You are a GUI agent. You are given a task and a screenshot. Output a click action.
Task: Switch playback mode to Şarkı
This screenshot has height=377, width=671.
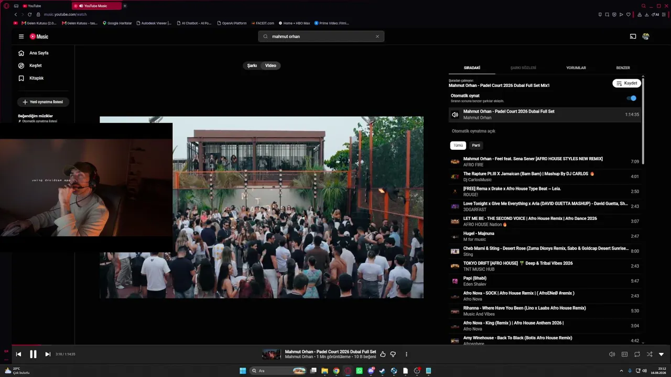[x=252, y=65]
